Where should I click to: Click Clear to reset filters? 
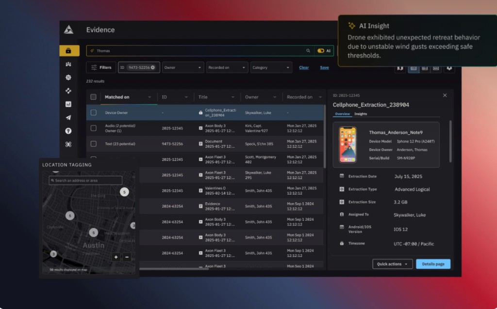(304, 67)
